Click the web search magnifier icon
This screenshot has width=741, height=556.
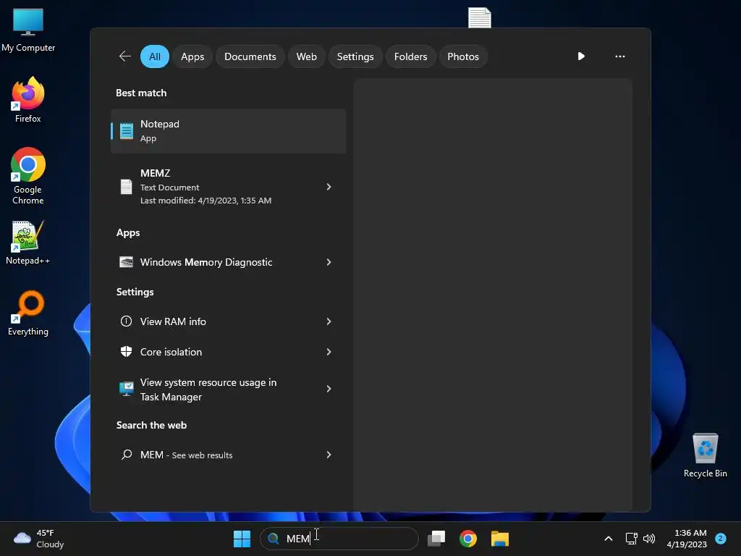(126, 455)
